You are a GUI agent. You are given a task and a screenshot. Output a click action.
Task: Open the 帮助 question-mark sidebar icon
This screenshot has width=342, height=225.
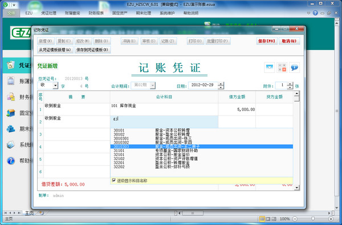[10, 161]
